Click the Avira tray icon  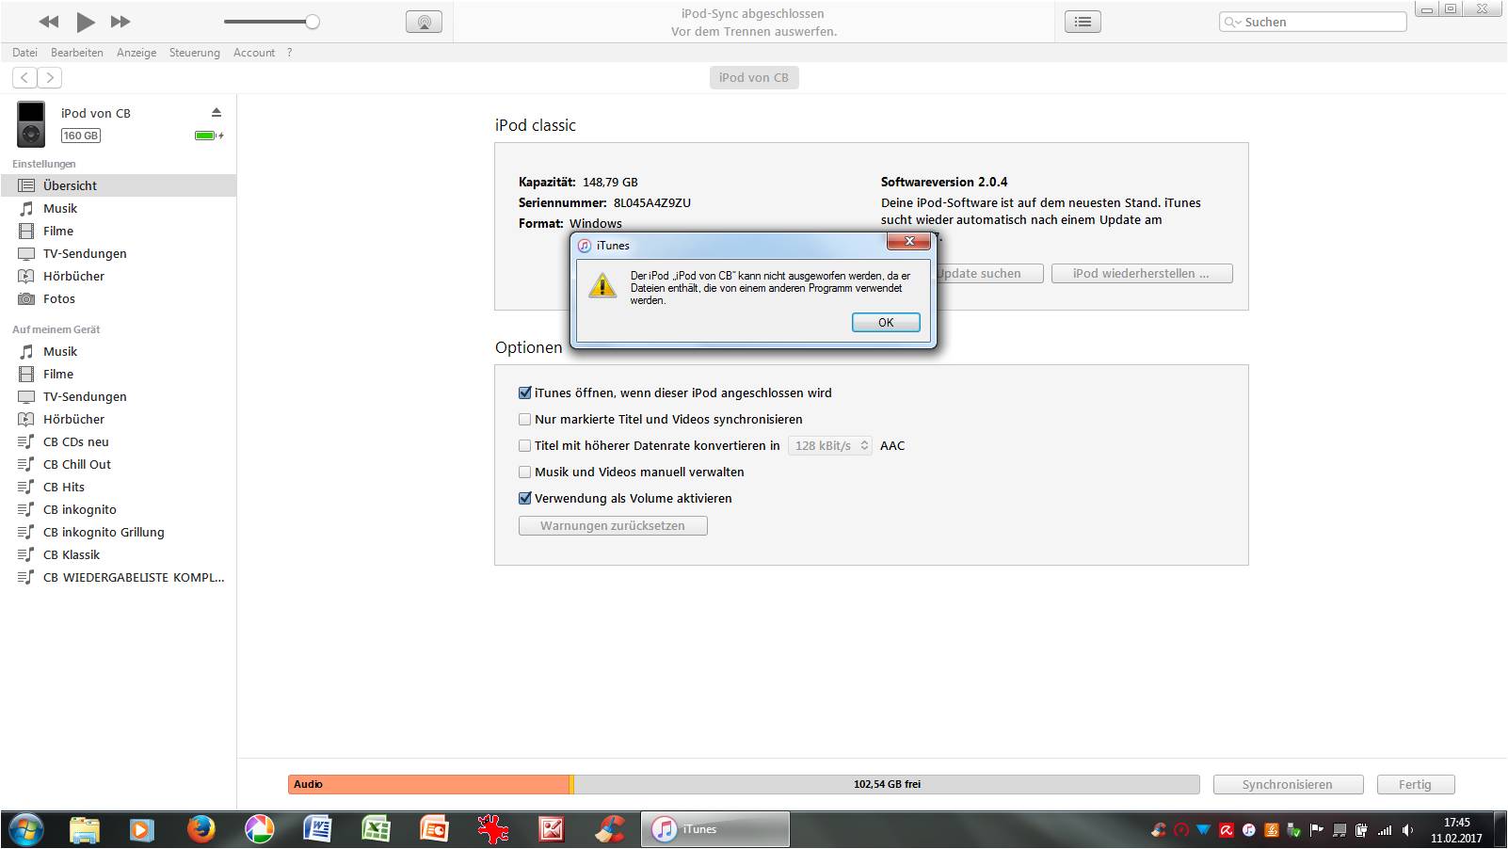point(1227,830)
